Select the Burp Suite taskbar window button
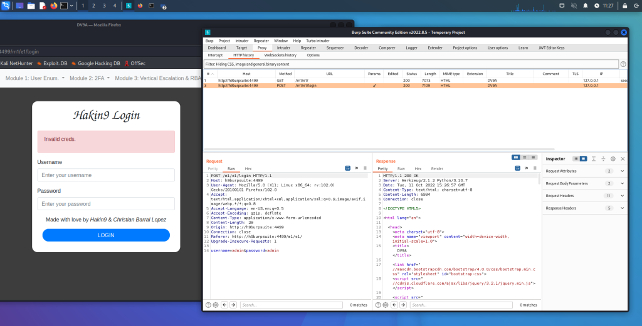The height and width of the screenshot is (326, 642). pos(129,6)
